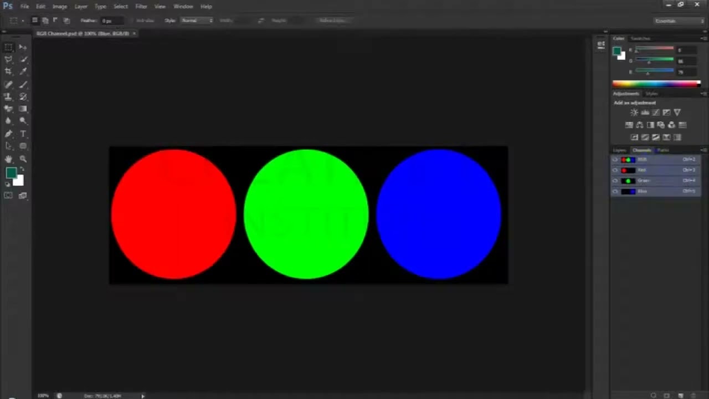
Task: Select the Hand tool
Action: coord(8,159)
